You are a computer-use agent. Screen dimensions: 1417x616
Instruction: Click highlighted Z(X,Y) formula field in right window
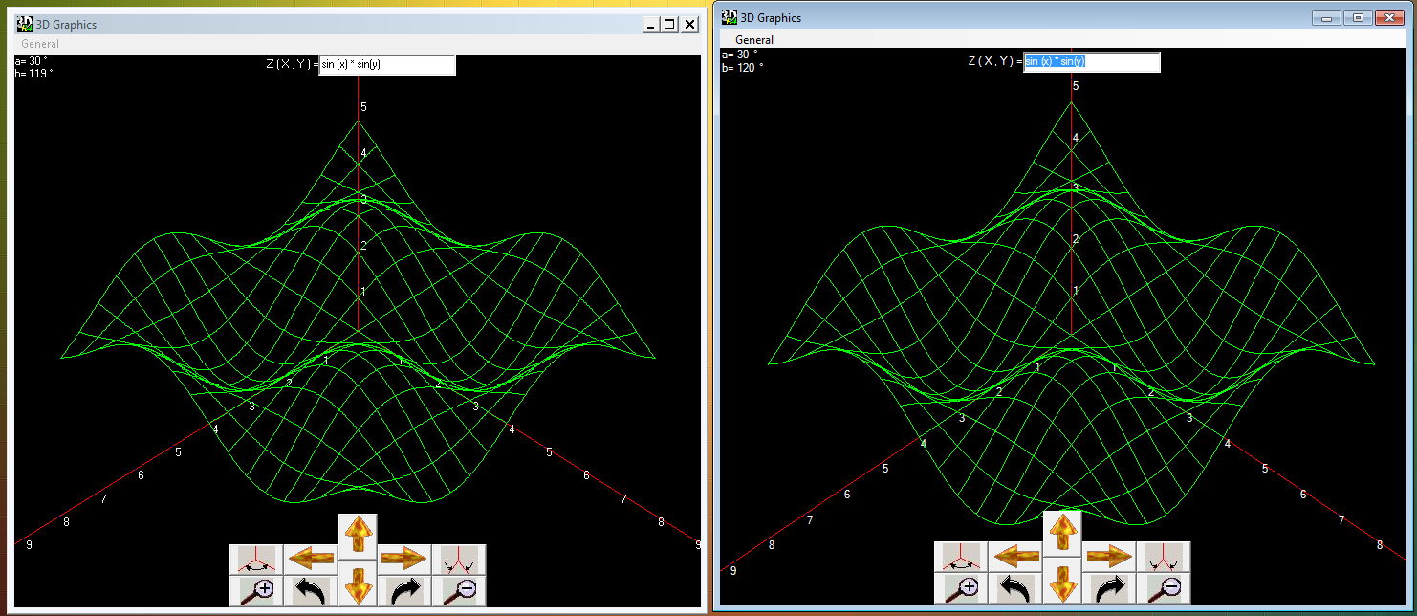tap(1091, 61)
